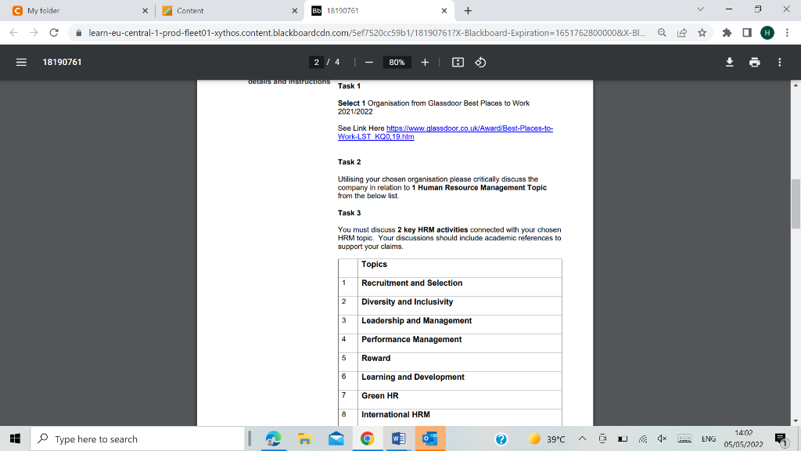This screenshot has height=451, width=801.
Task: Click the Leadership and Management row
Action: point(450,325)
